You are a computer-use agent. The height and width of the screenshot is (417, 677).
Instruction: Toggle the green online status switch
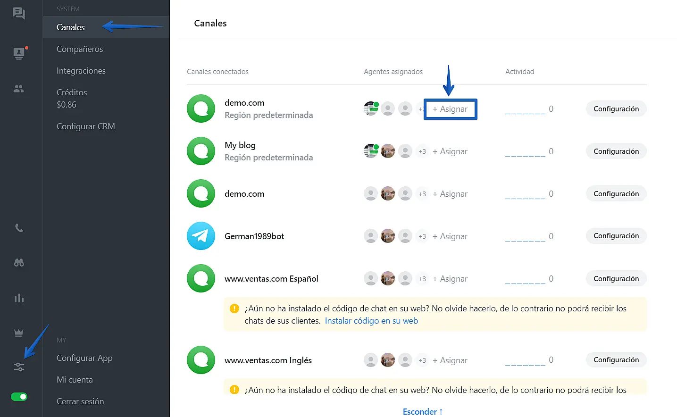point(19,397)
